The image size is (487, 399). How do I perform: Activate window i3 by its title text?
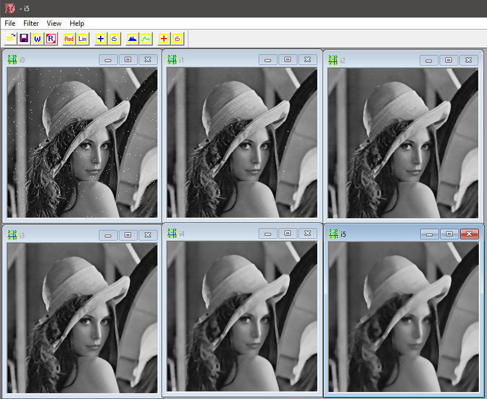point(22,235)
